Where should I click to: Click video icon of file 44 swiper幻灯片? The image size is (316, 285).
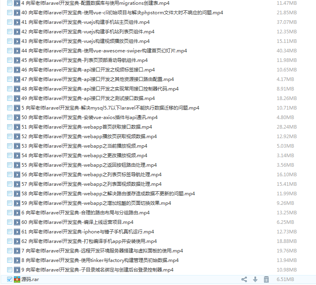17,51
